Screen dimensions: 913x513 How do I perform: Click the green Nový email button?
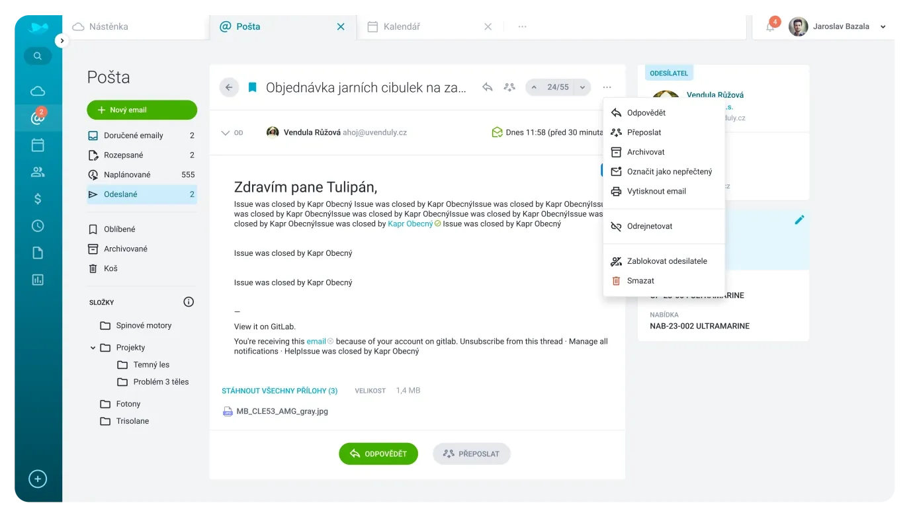[x=142, y=110]
